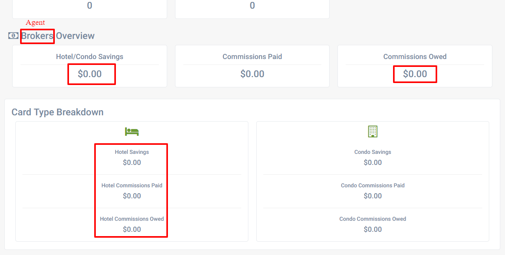Click the highlighted Commissions Owed value

415,74
